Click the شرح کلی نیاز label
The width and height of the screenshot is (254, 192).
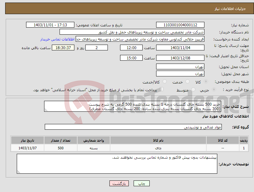pos(236,107)
